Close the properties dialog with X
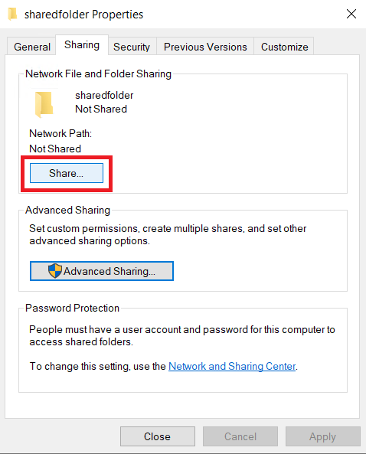366x454 pixels. pyautogui.click(x=351, y=14)
